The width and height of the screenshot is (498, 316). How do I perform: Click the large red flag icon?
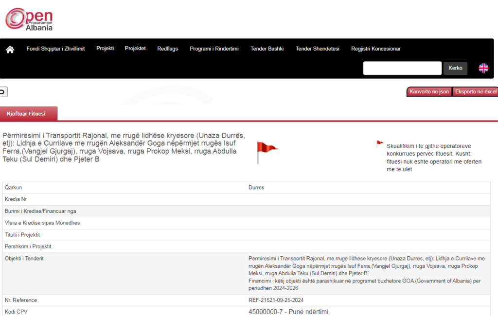(x=267, y=152)
